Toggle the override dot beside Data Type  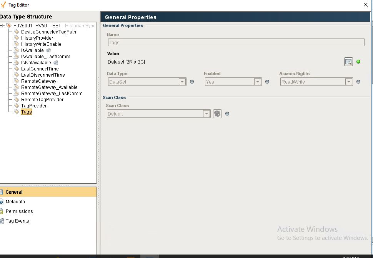[x=192, y=82]
